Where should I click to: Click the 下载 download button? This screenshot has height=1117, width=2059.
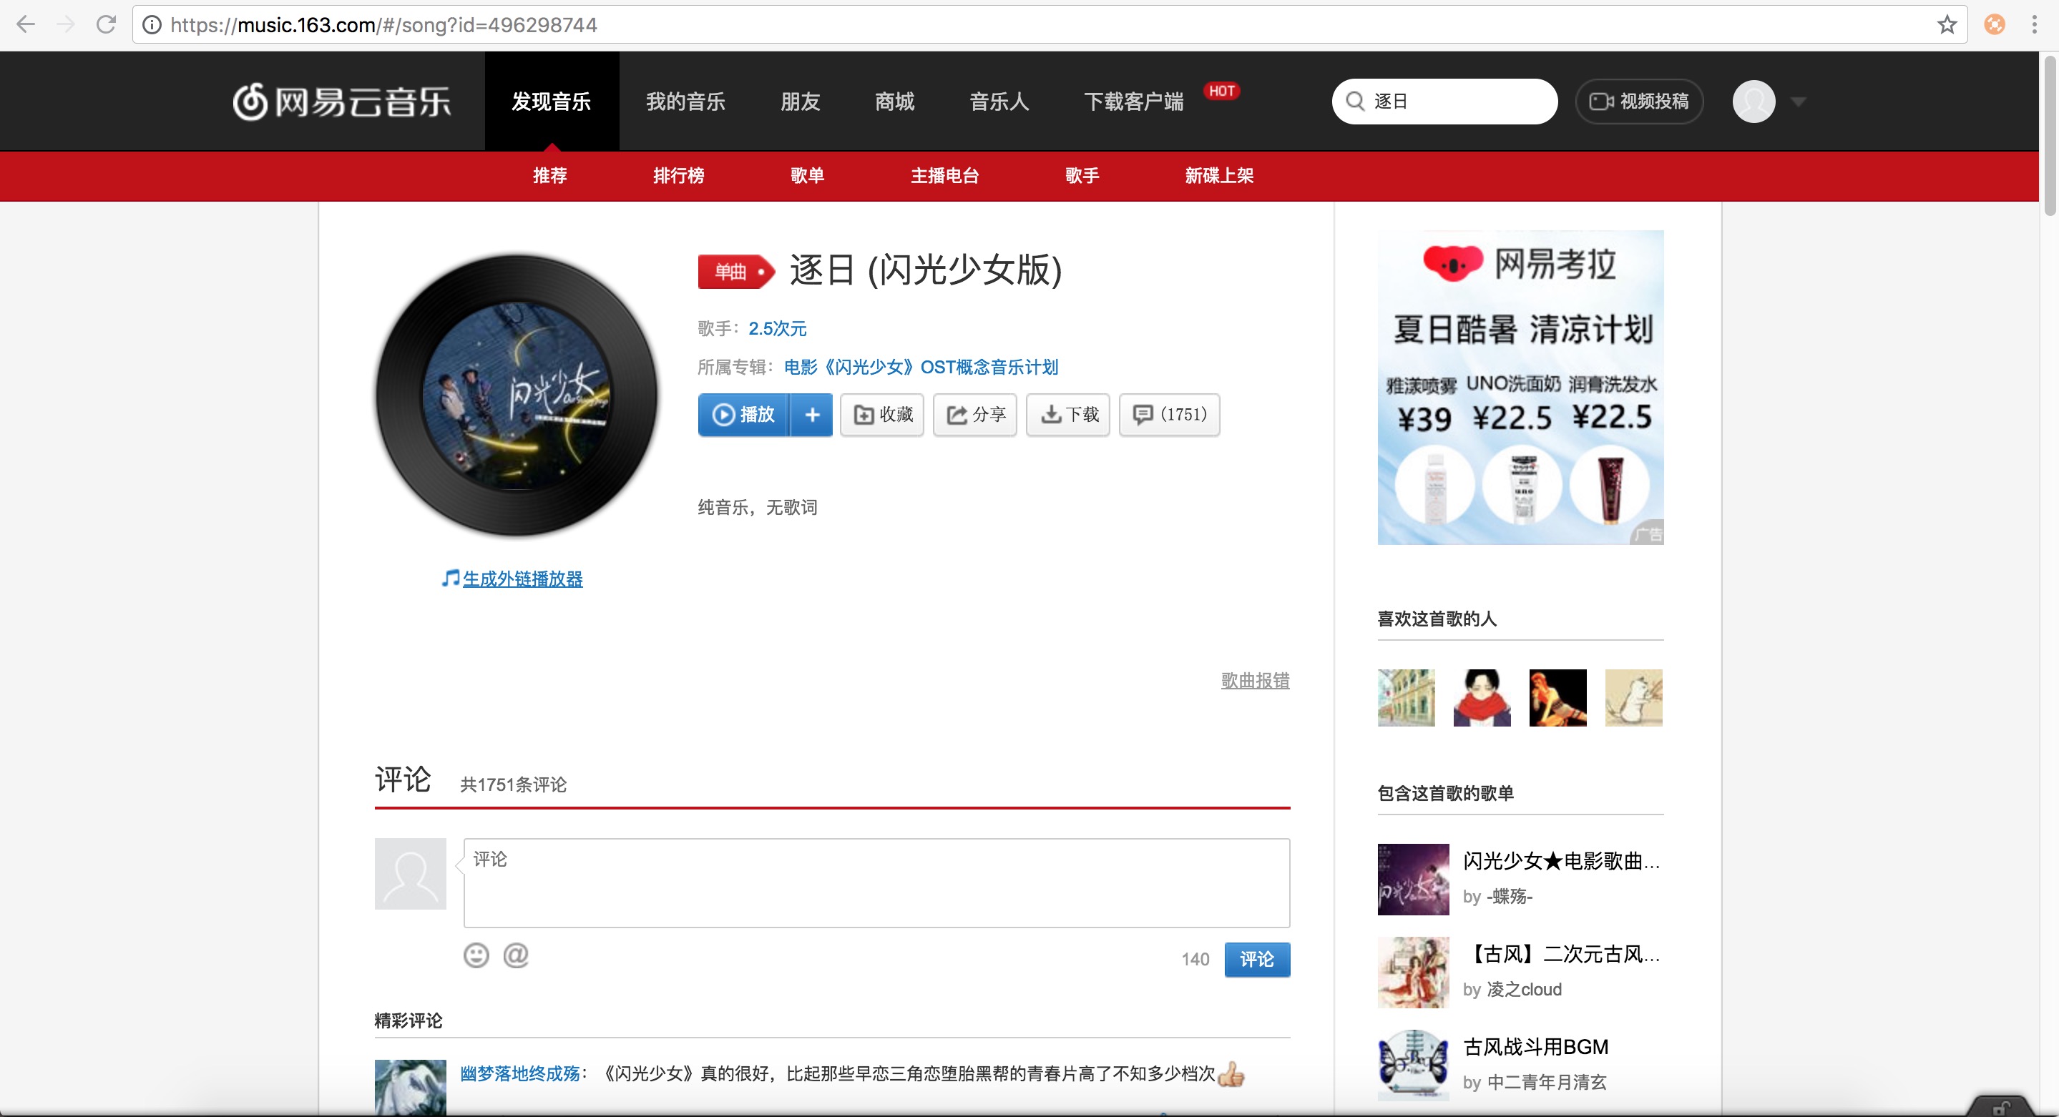click(1069, 415)
